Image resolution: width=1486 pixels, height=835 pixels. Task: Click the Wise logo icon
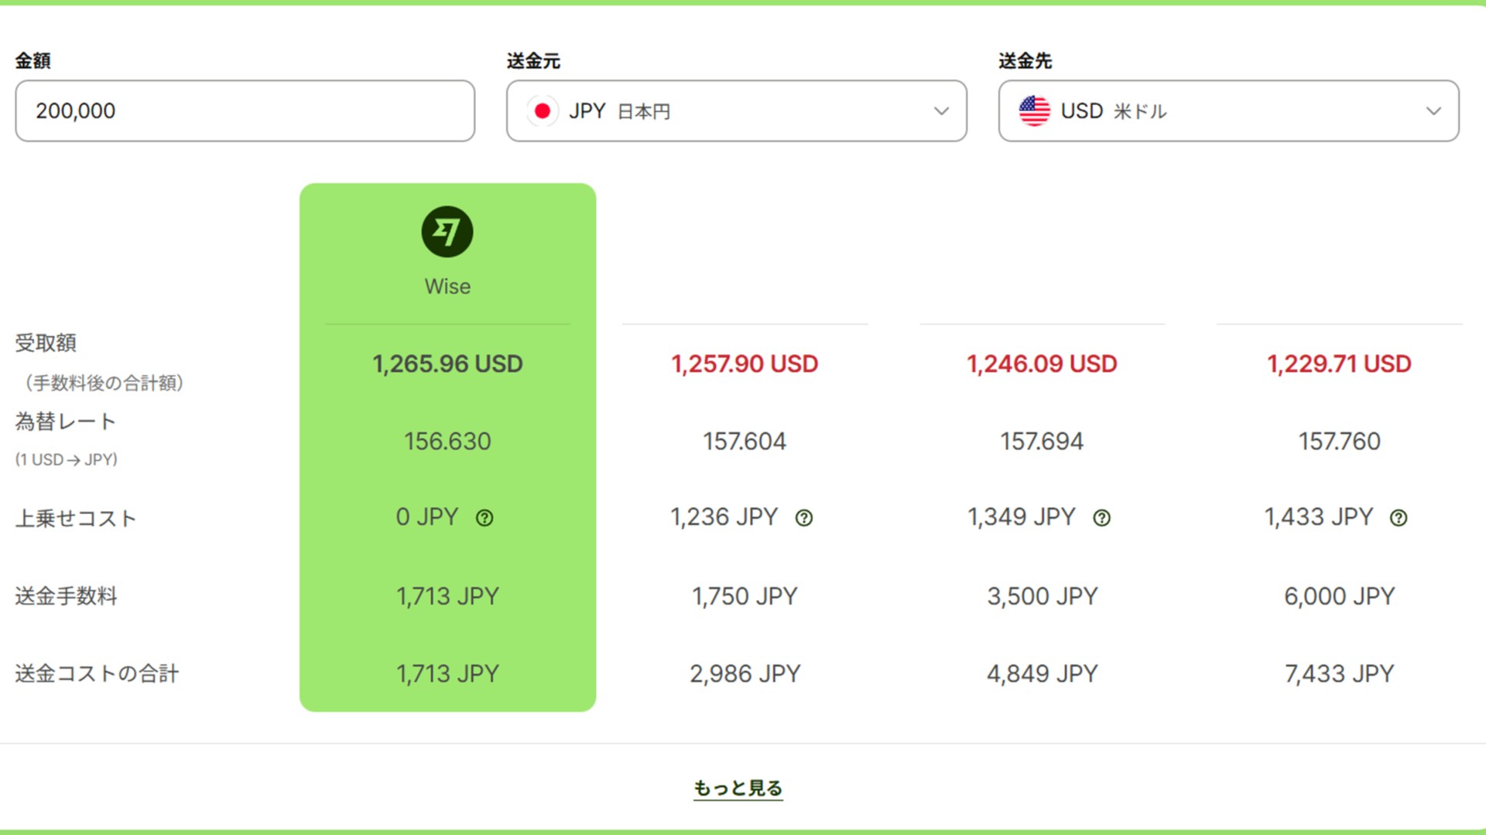coord(447,232)
